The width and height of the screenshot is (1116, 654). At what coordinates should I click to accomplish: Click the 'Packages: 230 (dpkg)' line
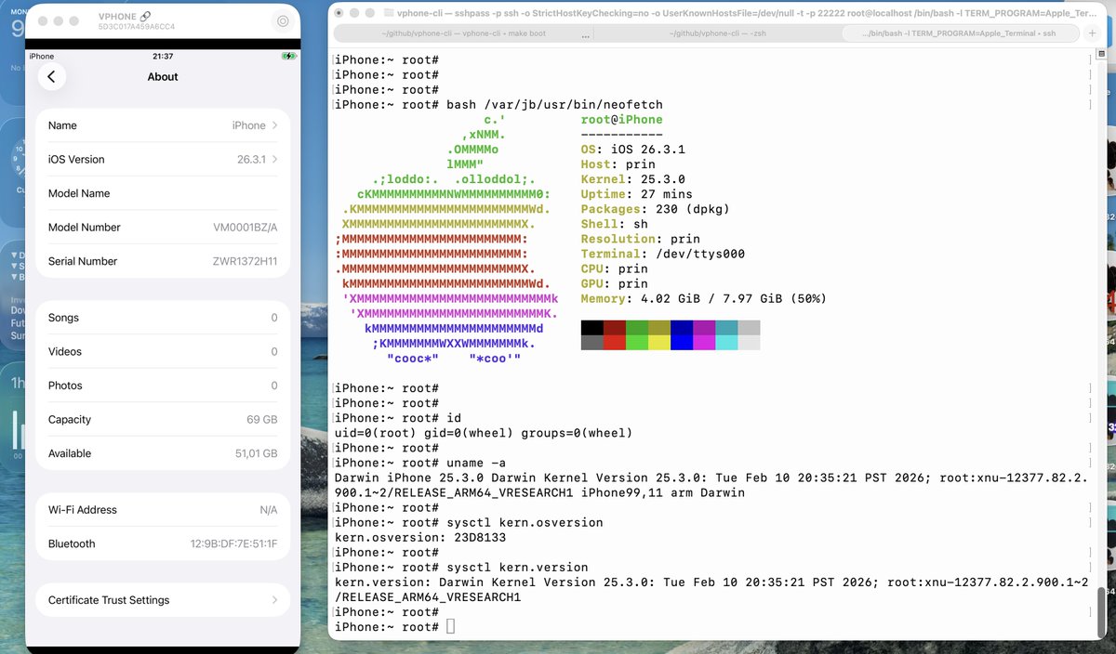coord(656,209)
